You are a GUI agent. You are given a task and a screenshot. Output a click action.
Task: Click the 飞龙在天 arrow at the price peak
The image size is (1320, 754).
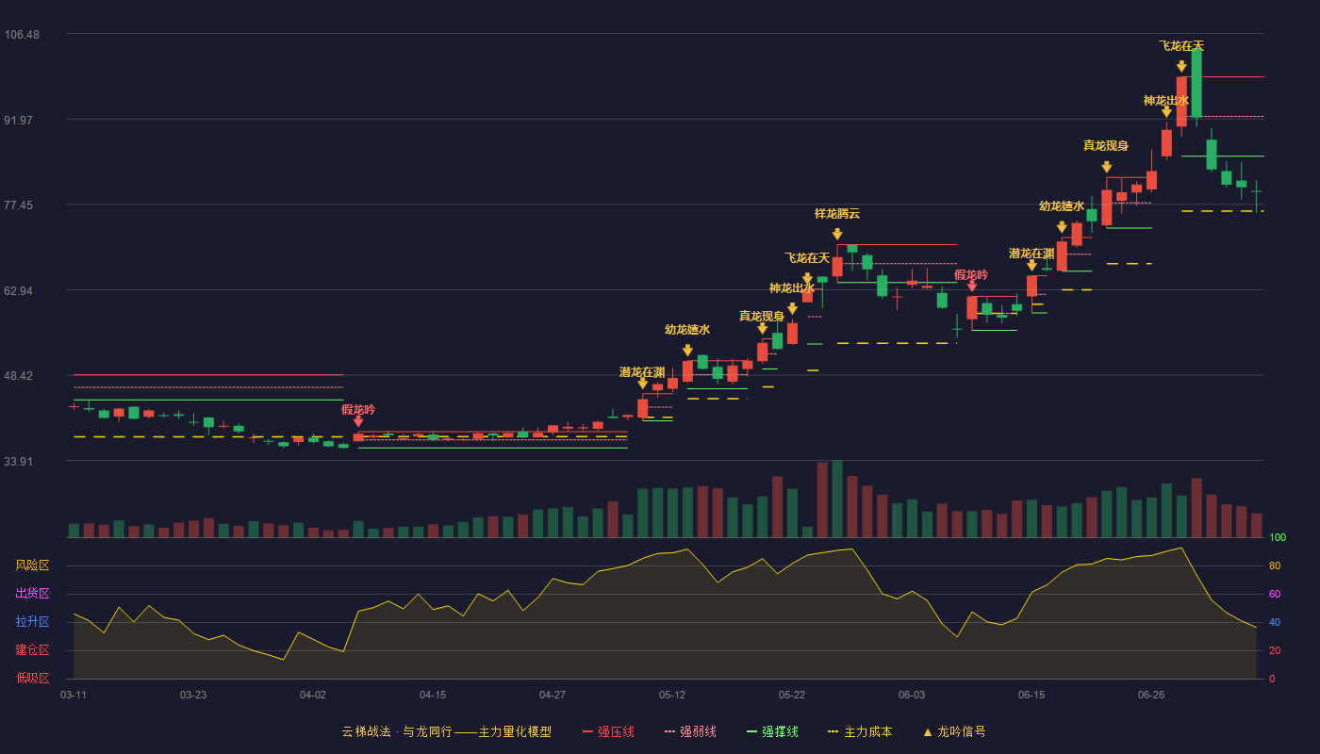(1181, 67)
